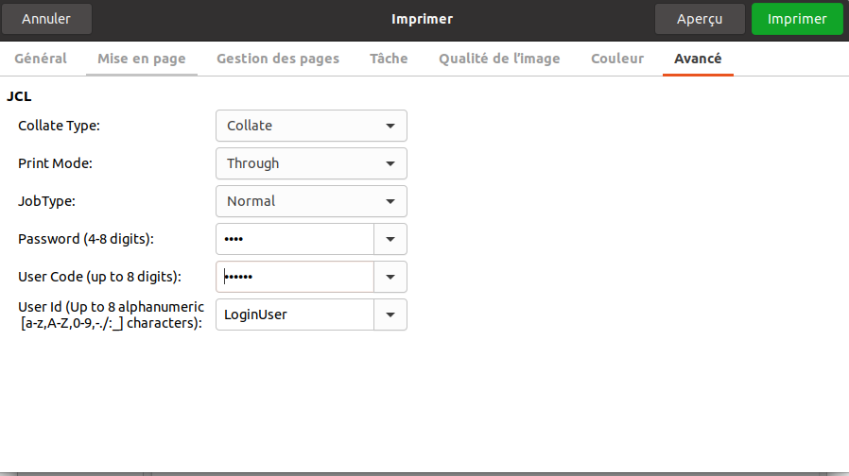Select the Avancé tab
849x476 pixels.
coord(698,59)
